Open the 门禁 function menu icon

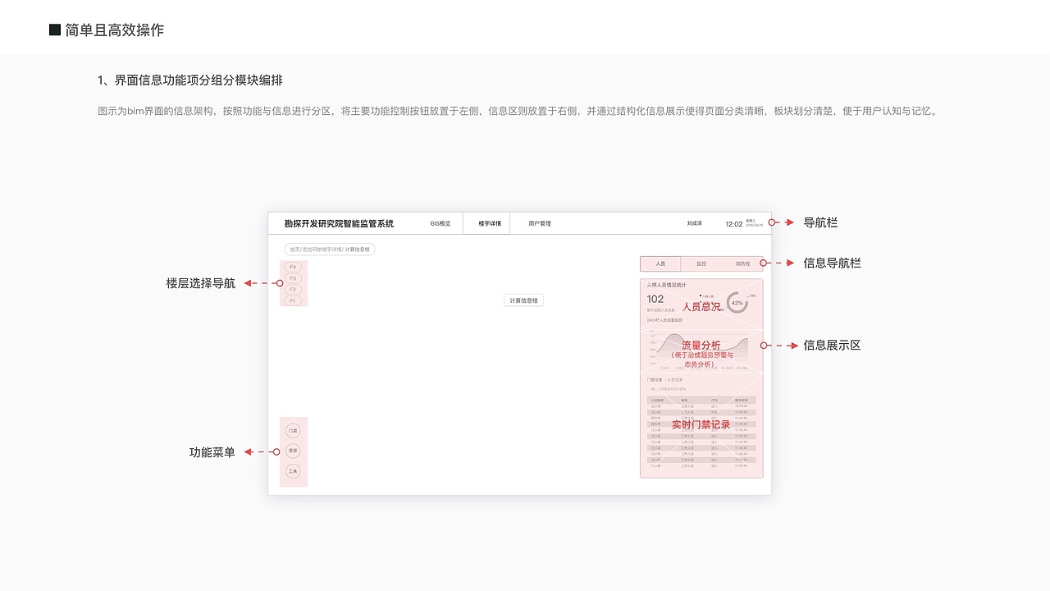293,429
